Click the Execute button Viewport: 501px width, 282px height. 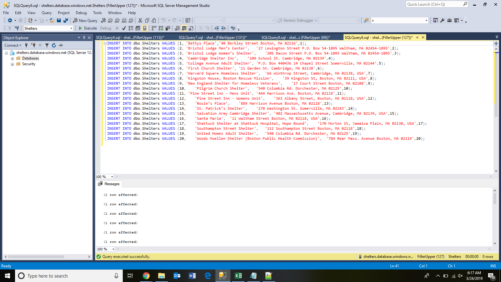pyautogui.click(x=88, y=28)
